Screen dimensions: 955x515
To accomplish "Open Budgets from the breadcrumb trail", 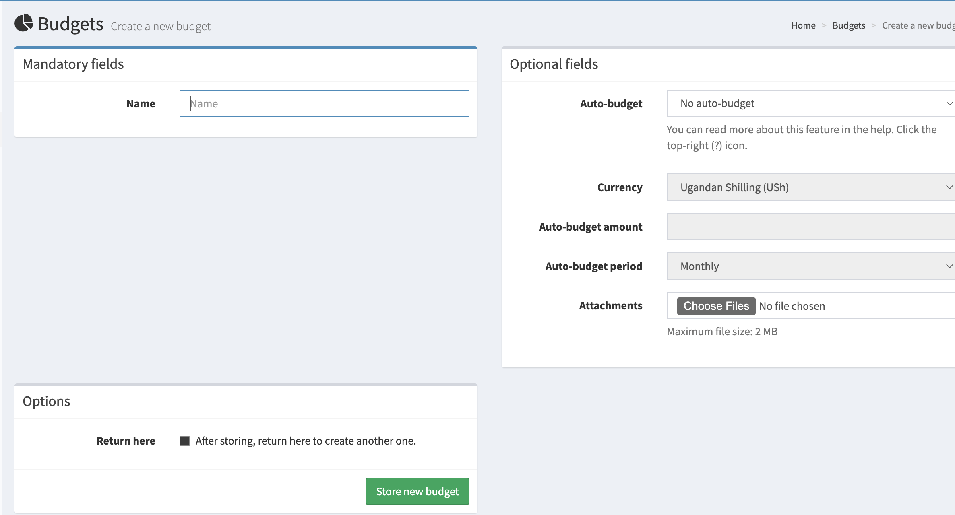I will tap(848, 25).
